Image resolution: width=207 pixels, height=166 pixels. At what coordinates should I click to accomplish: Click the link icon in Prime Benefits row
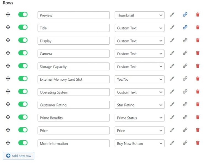point(185,117)
